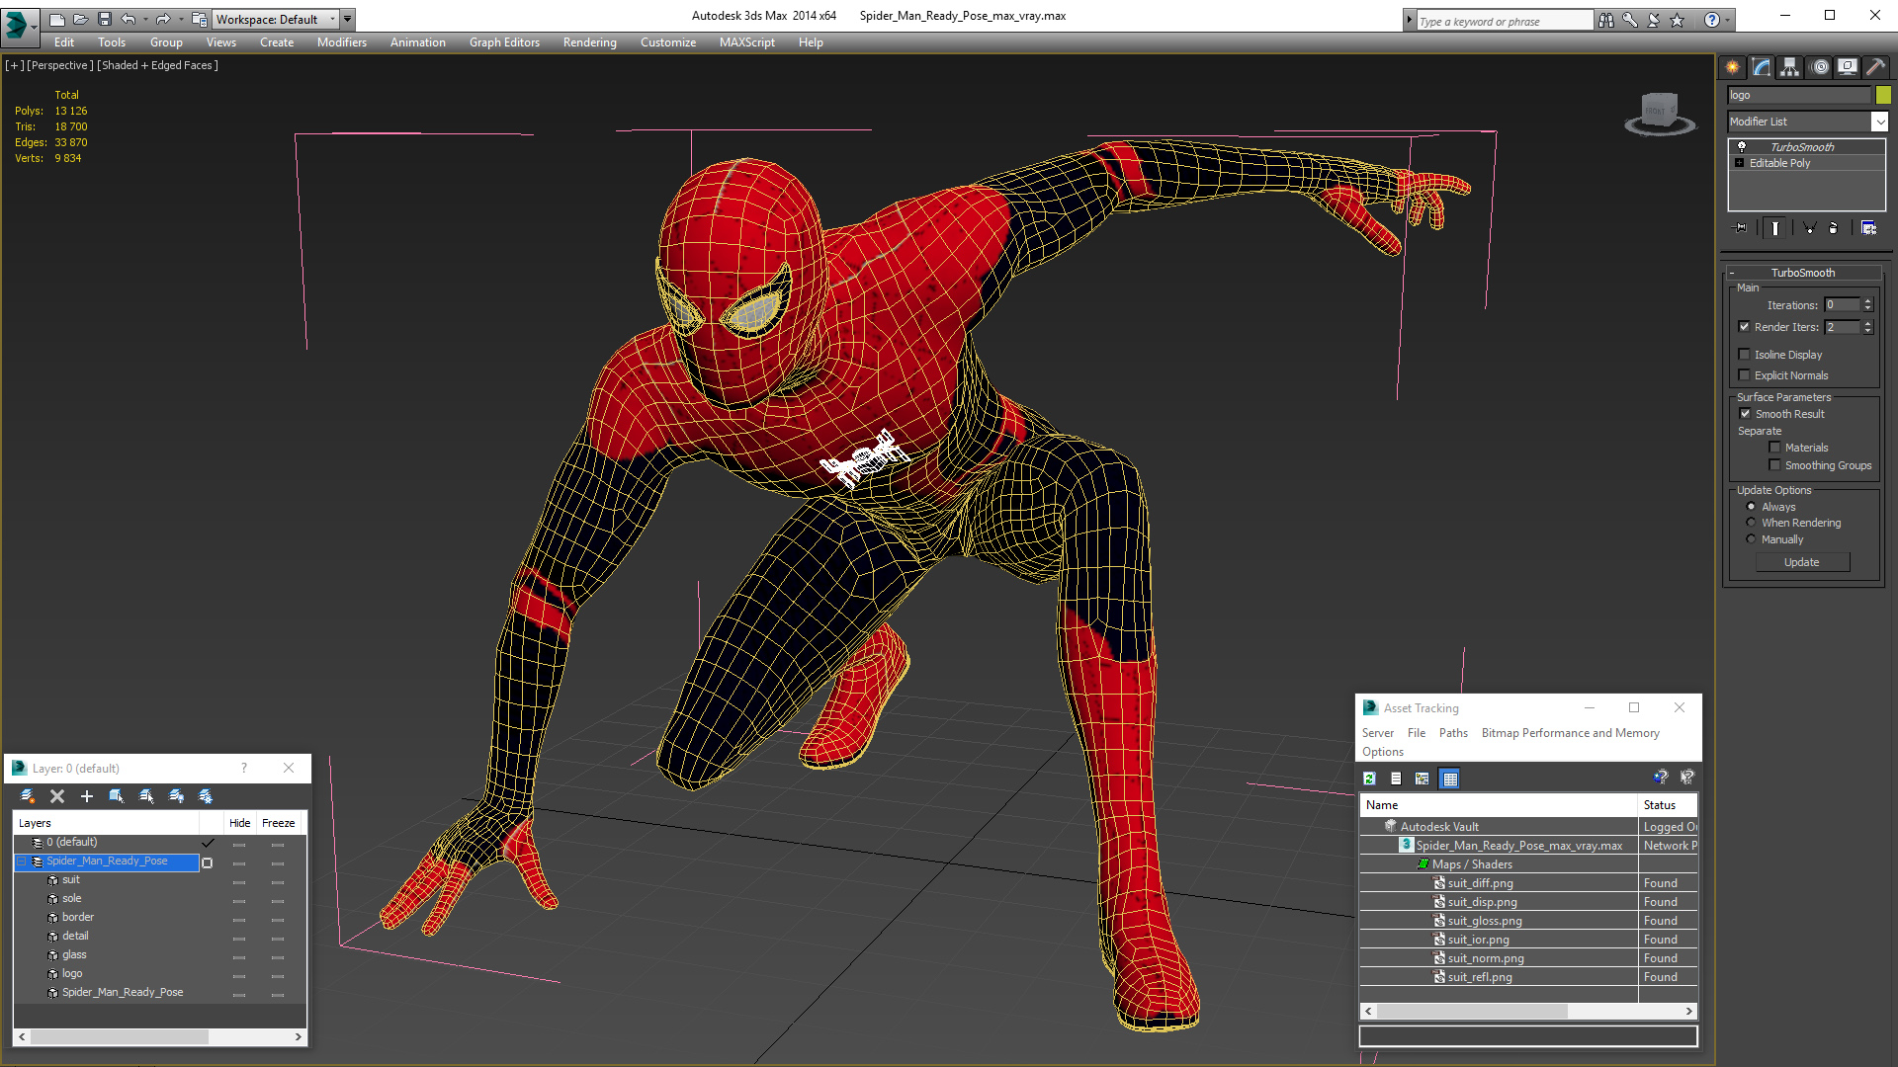Collapse the Spider_Man_Ready_Pose layer tree

click(x=22, y=862)
